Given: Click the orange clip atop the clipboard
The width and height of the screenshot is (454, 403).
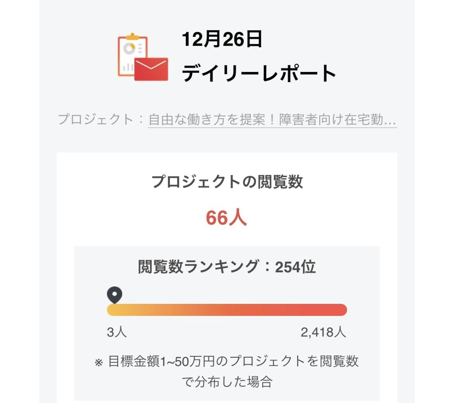Looking at the screenshot, I should click(x=132, y=37).
